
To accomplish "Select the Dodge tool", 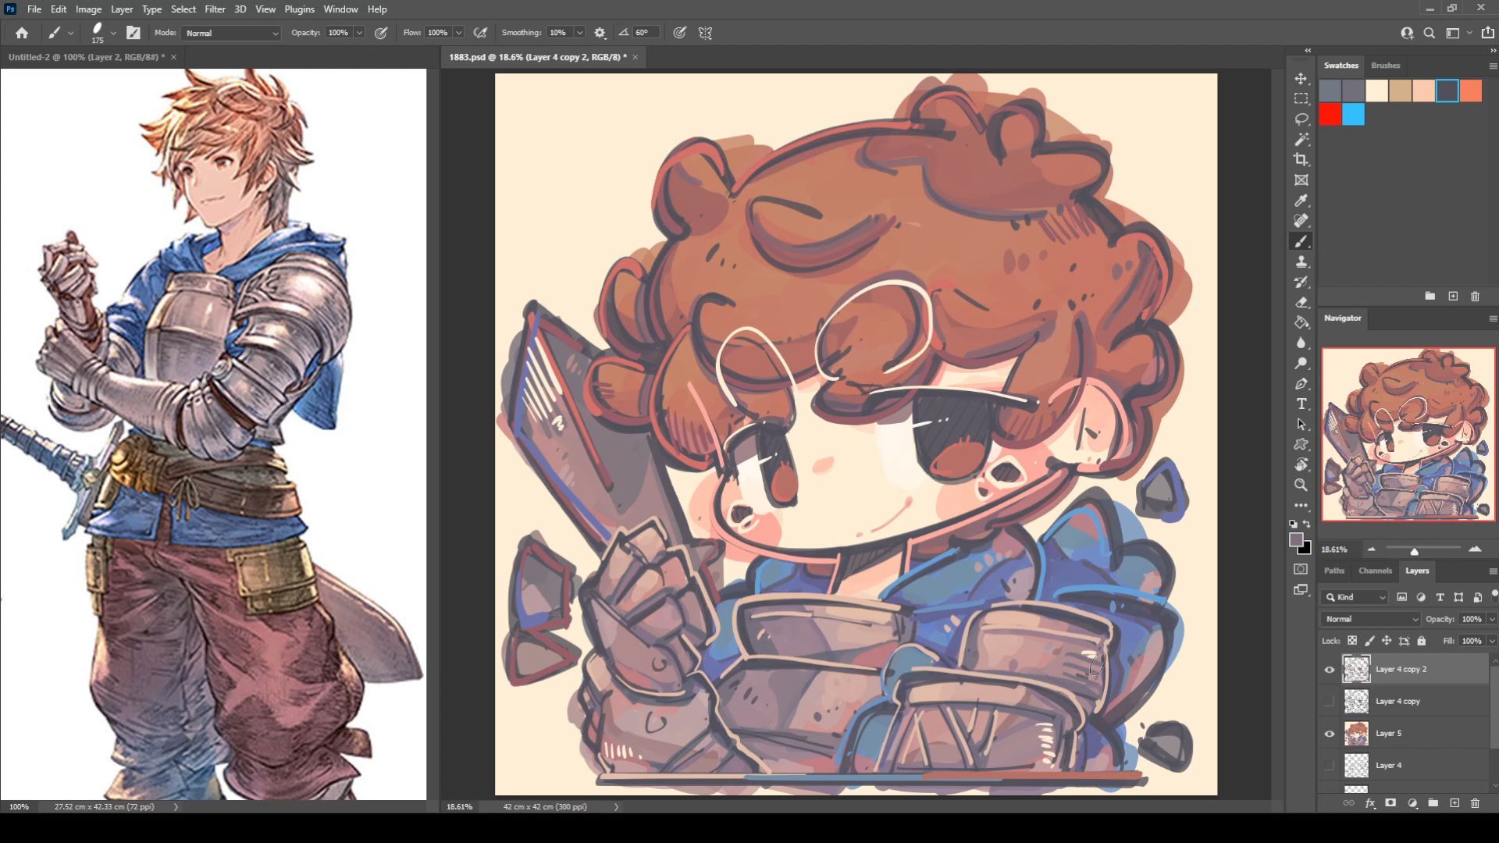I will pos(1301,364).
